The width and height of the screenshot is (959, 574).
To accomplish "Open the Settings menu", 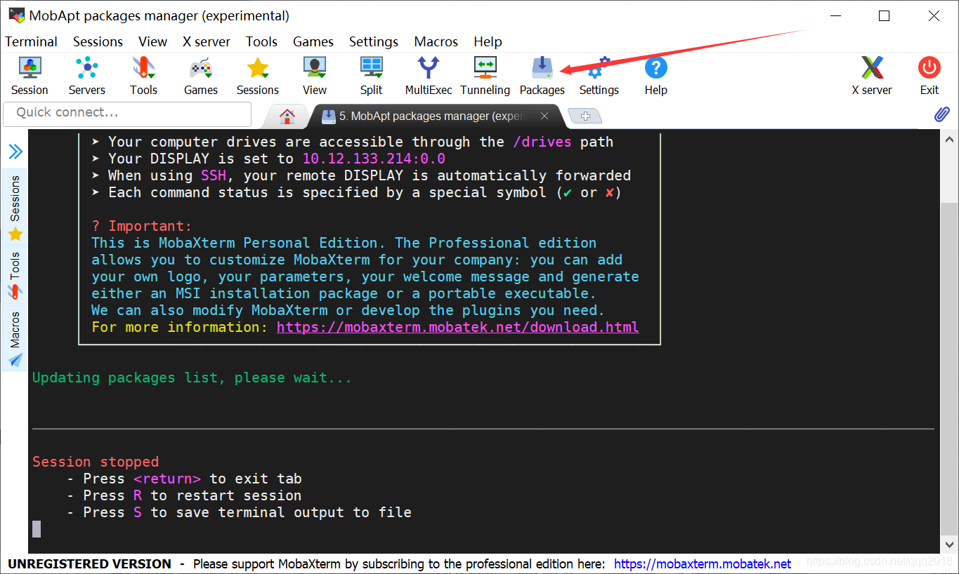I will point(374,41).
